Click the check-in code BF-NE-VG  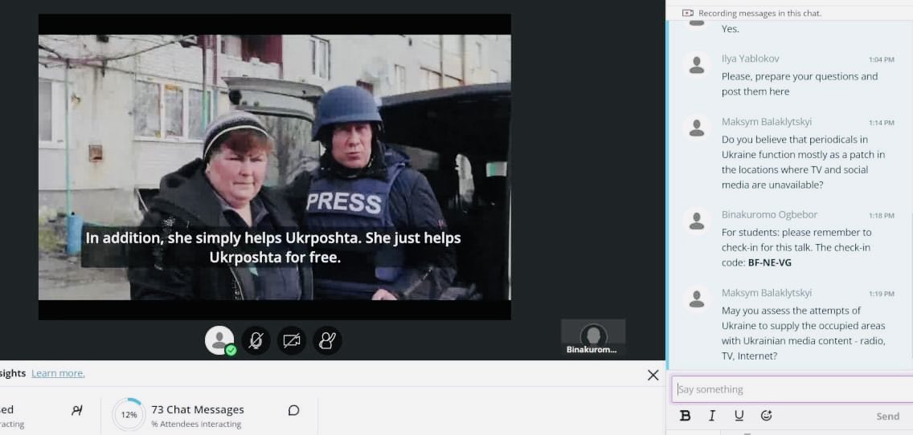tap(769, 263)
